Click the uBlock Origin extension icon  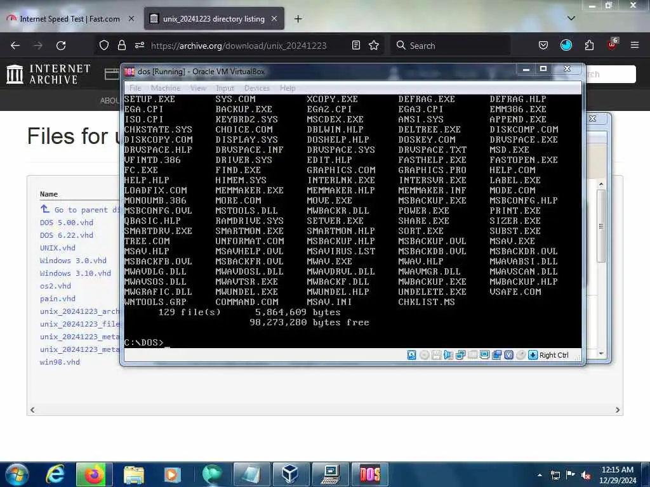613,45
